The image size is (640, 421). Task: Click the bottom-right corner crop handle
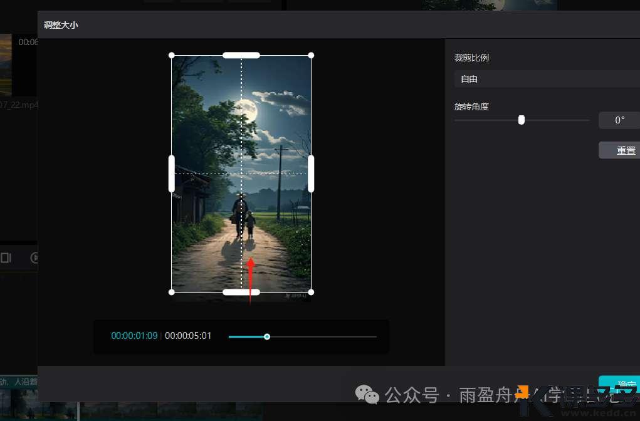[311, 292]
